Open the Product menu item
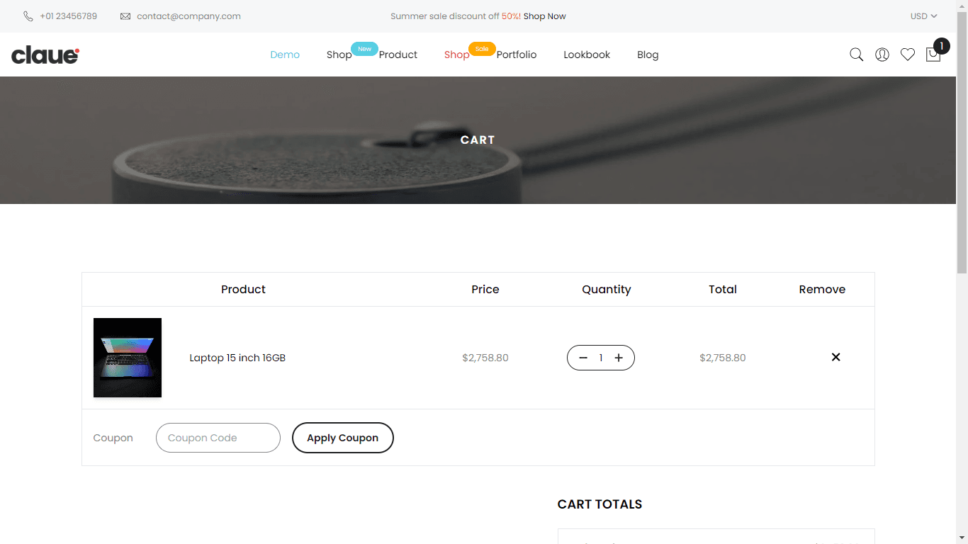 click(x=398, y=55)
